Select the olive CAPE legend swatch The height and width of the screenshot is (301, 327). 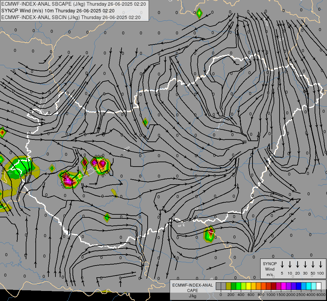click(228, 286)
